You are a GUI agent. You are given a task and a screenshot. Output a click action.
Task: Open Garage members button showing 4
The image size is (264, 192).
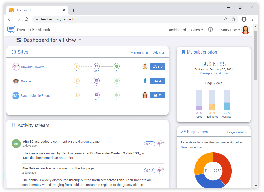point(158,81)
